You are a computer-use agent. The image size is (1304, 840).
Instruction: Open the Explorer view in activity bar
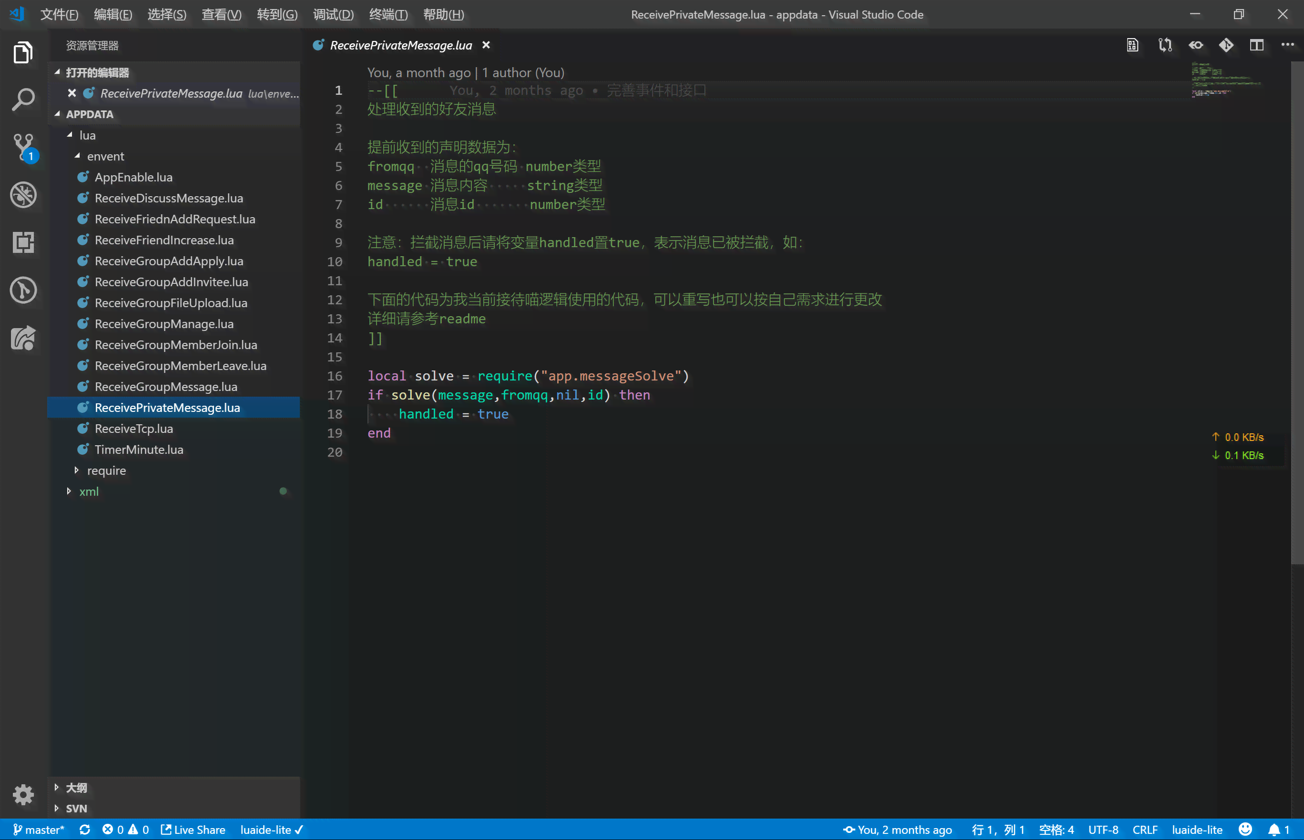pyautogui.click(x=23, y=52)
